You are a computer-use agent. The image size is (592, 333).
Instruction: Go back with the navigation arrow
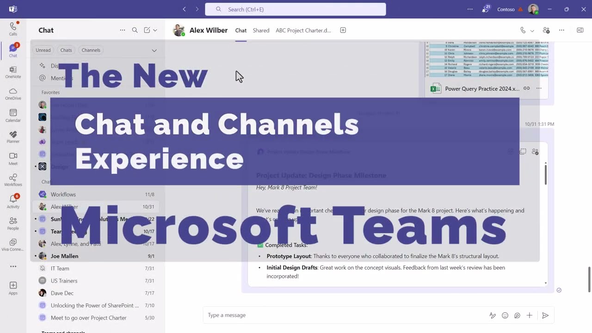pyautogui.click(x=185, y=9)
